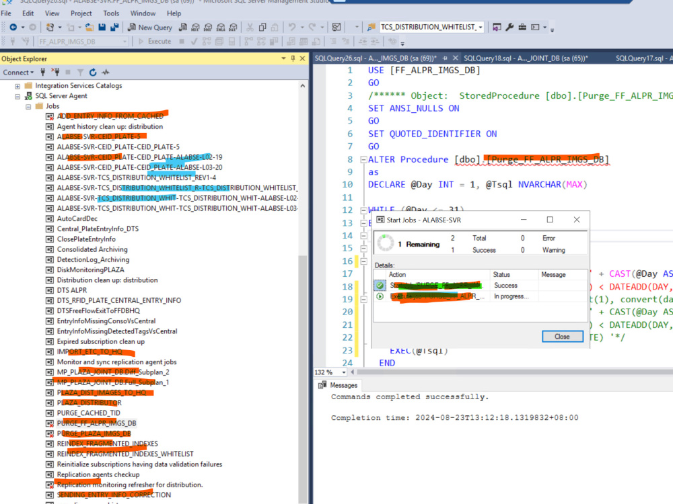Select the AutoCardDec job

click(x=77, y=218)
